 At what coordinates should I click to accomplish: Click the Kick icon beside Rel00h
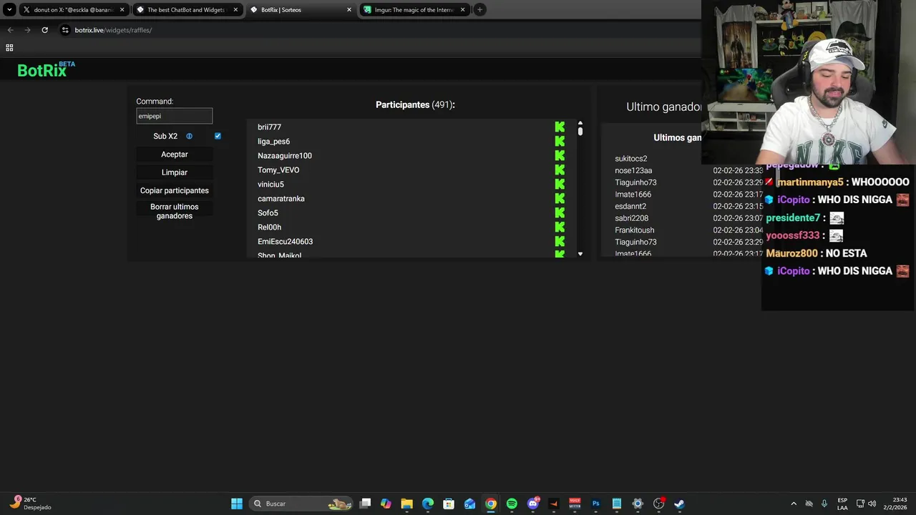coord(560,227)
